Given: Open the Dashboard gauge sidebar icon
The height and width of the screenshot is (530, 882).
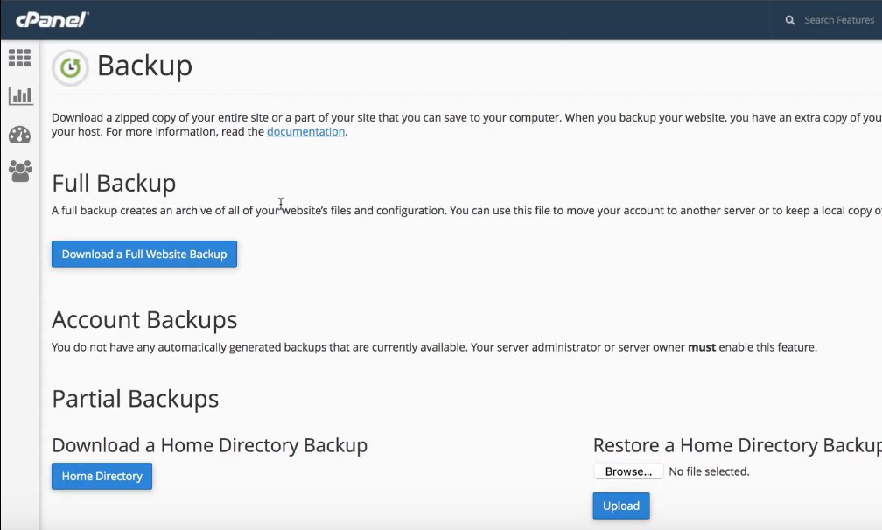Looking at the screenshot, I should point(19,135).
